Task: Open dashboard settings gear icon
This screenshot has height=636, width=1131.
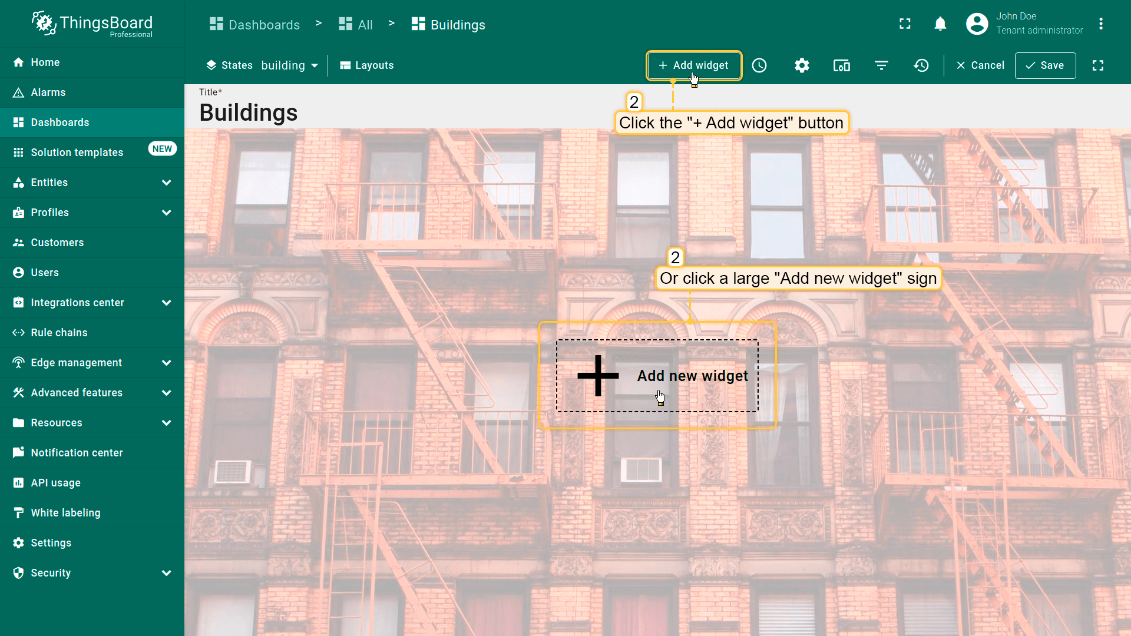Action: 802,65
